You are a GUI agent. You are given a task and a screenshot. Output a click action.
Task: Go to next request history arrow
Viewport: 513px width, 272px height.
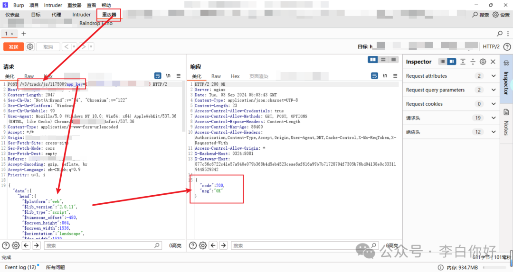tap(84, 47)
